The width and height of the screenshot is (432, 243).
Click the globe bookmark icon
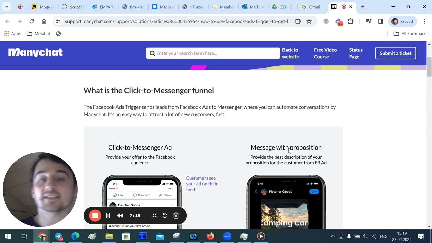click(x=58, y=34)
